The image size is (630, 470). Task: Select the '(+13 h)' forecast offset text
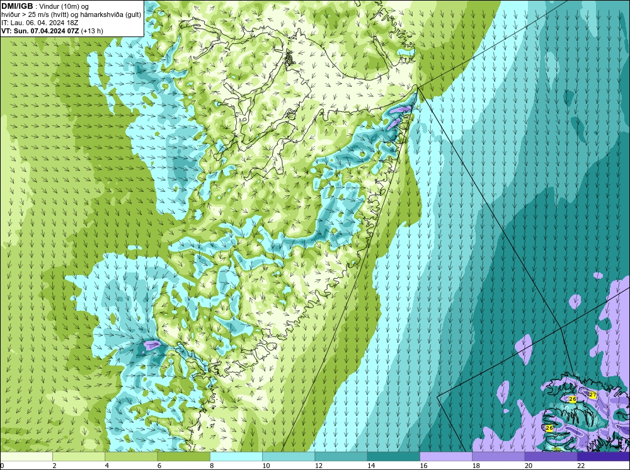pyautogui.click(x=92, y=31)
